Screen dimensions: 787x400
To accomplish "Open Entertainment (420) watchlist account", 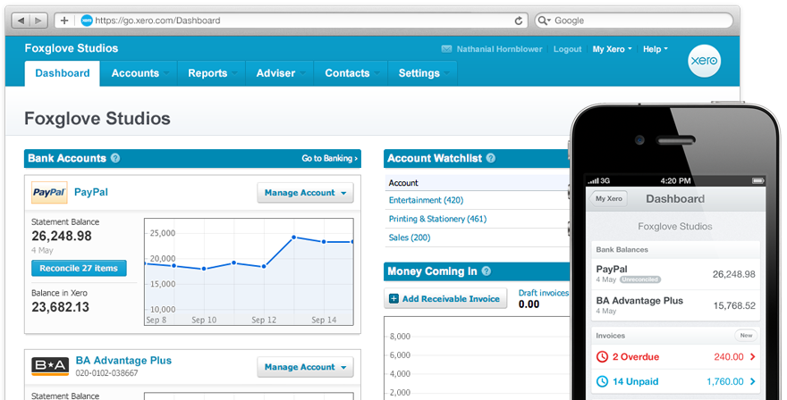I will tap(426, 200).
